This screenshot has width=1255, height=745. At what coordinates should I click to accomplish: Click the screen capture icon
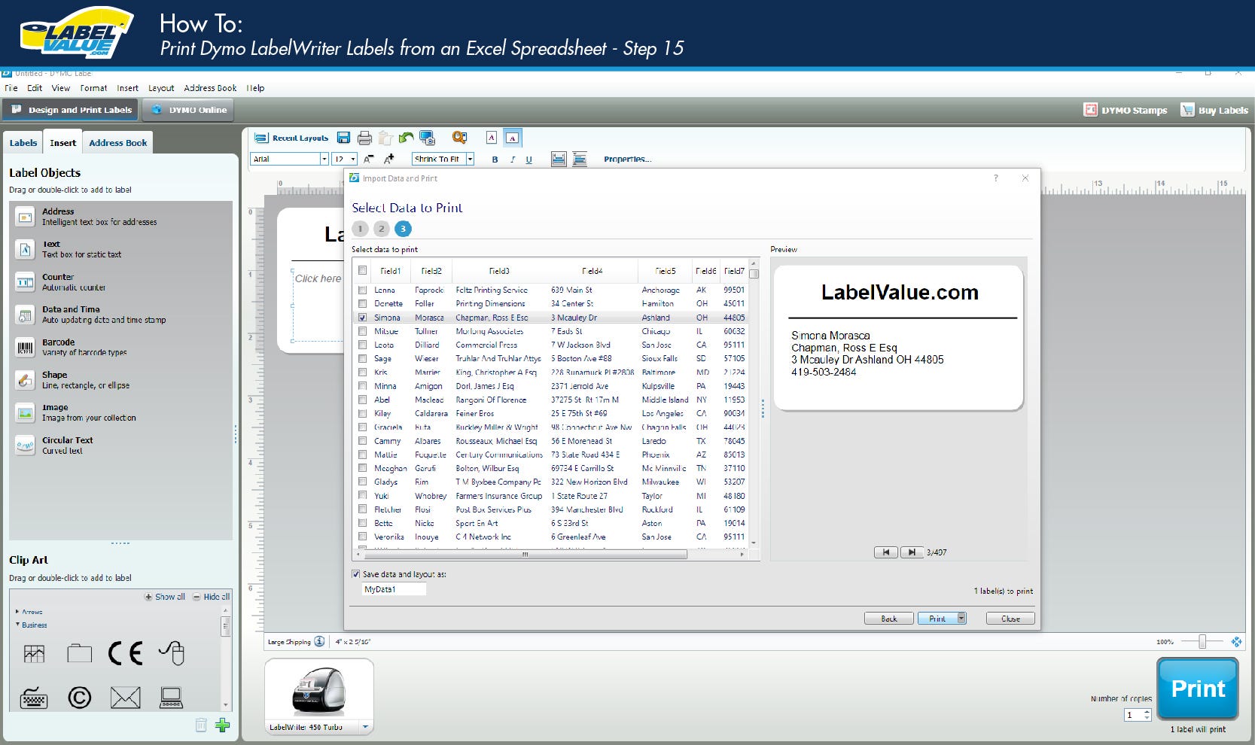(x=428, y=138)
